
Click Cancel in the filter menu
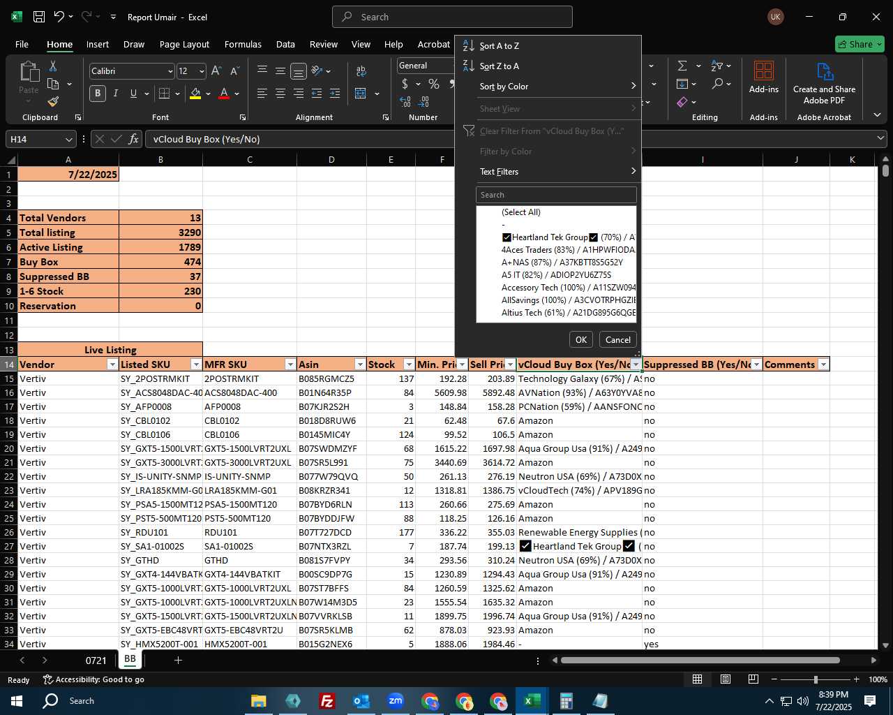click(617, 339)
